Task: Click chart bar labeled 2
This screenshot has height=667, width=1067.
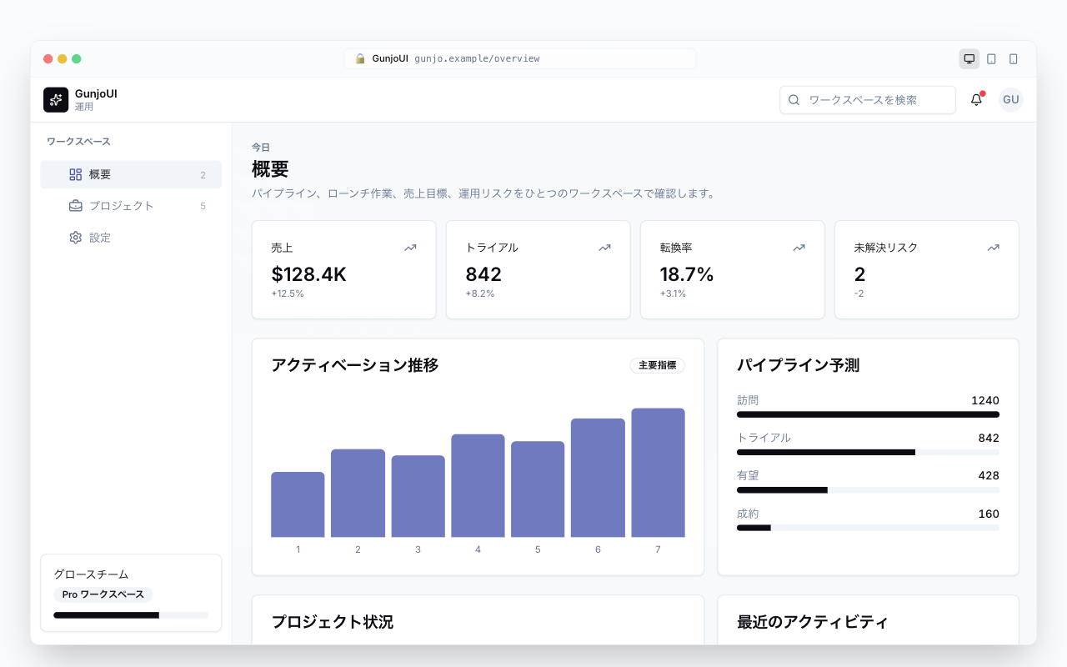Action: point(358,493)
